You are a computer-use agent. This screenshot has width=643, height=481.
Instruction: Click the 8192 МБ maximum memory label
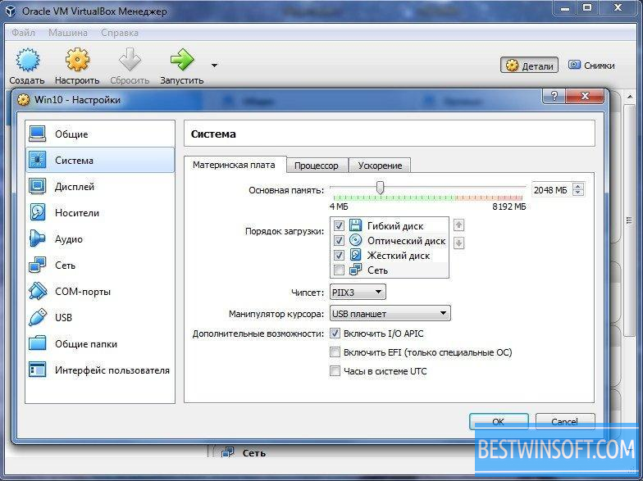pos(508,206)
